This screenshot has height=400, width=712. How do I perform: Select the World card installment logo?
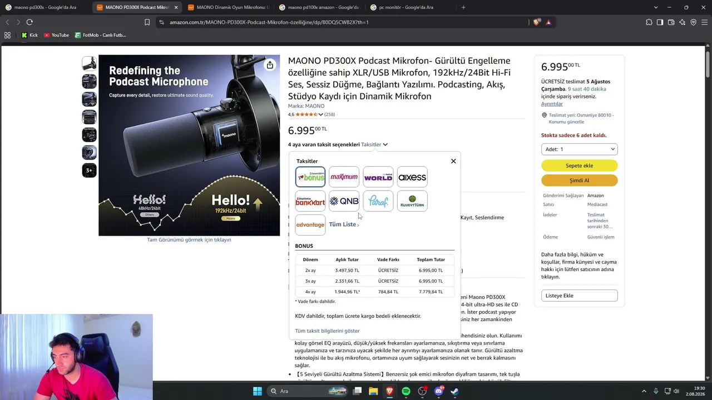coord(378,177)
